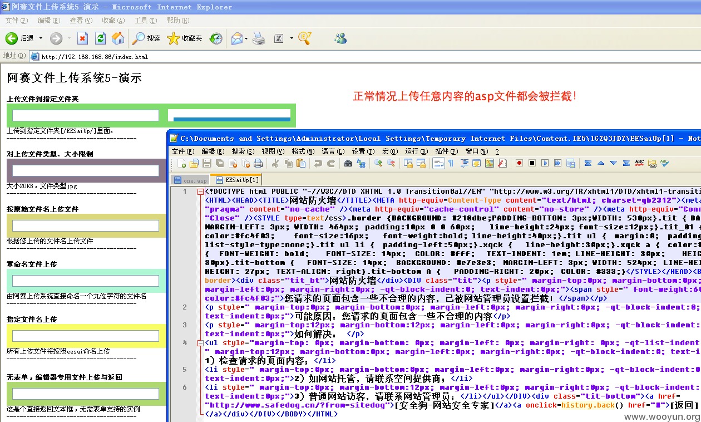The image size is (701, 422).
Task: Create new file in Notepad++ toolbar
Action: (x=182, y=163)
